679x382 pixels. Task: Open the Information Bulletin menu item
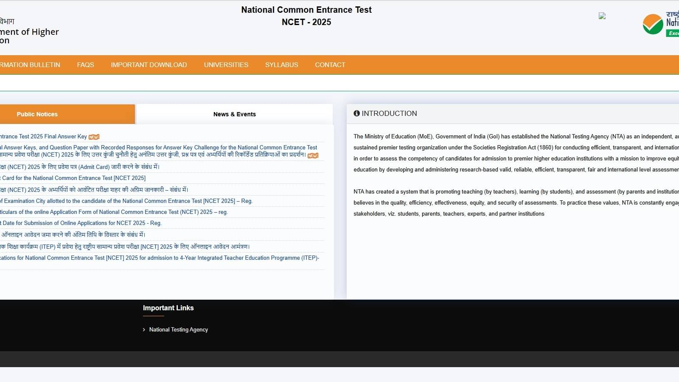click(30, 65)
